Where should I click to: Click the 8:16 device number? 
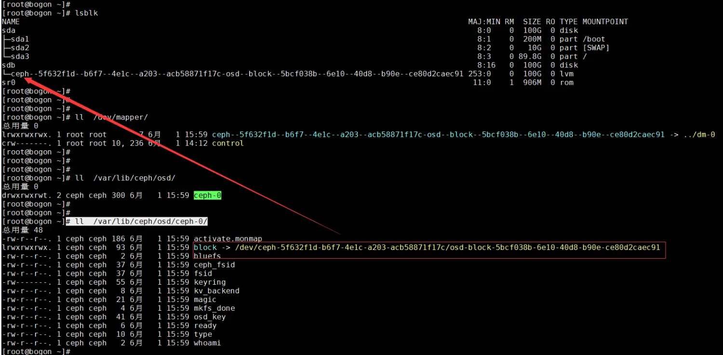[486, 65]
